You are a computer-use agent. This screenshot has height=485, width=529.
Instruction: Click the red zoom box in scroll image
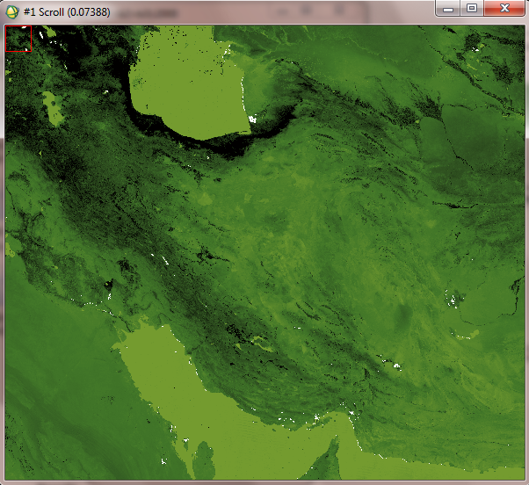[18, 39]
